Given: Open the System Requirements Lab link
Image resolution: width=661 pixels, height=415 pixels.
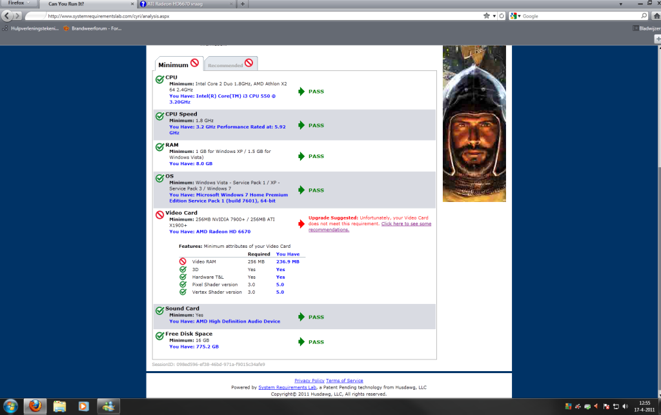Looking at the screenshot, I should click(x=287, y=387).
